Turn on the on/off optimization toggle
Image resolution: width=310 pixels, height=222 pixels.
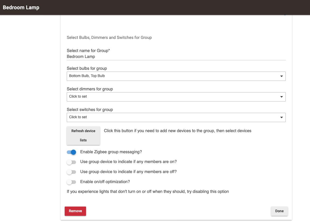point(71,182)
